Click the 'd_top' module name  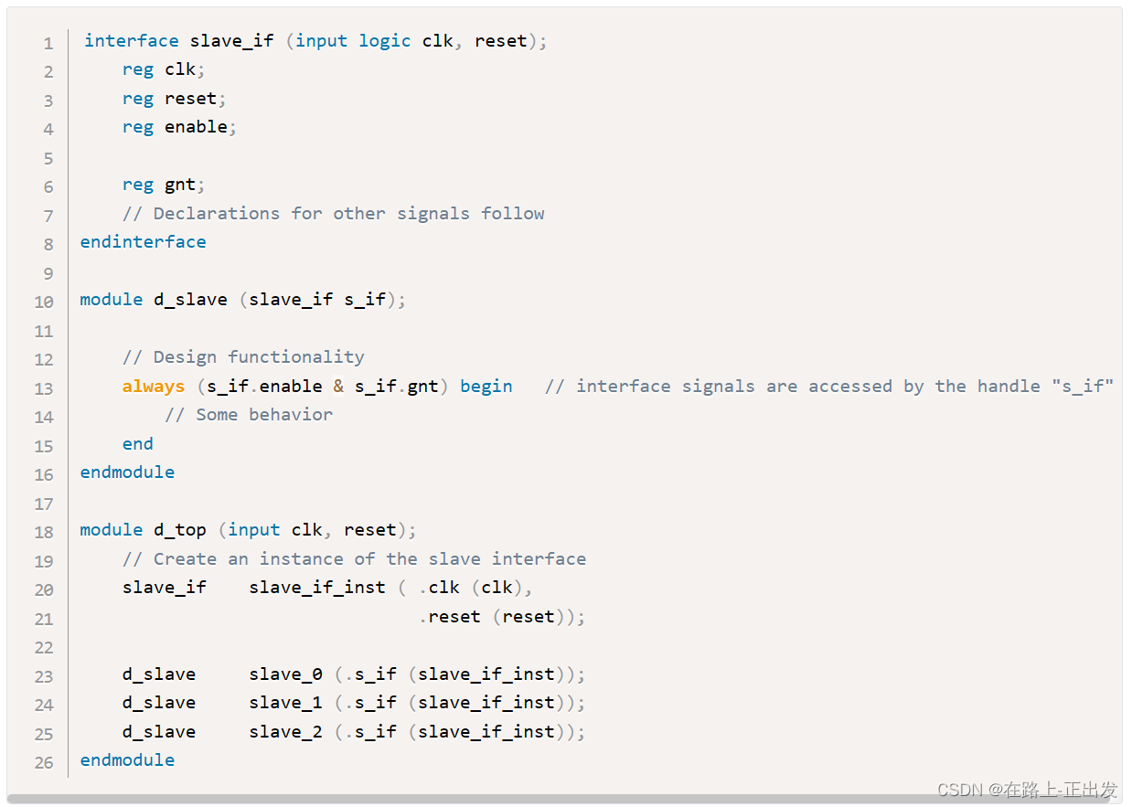coord(179,530)
